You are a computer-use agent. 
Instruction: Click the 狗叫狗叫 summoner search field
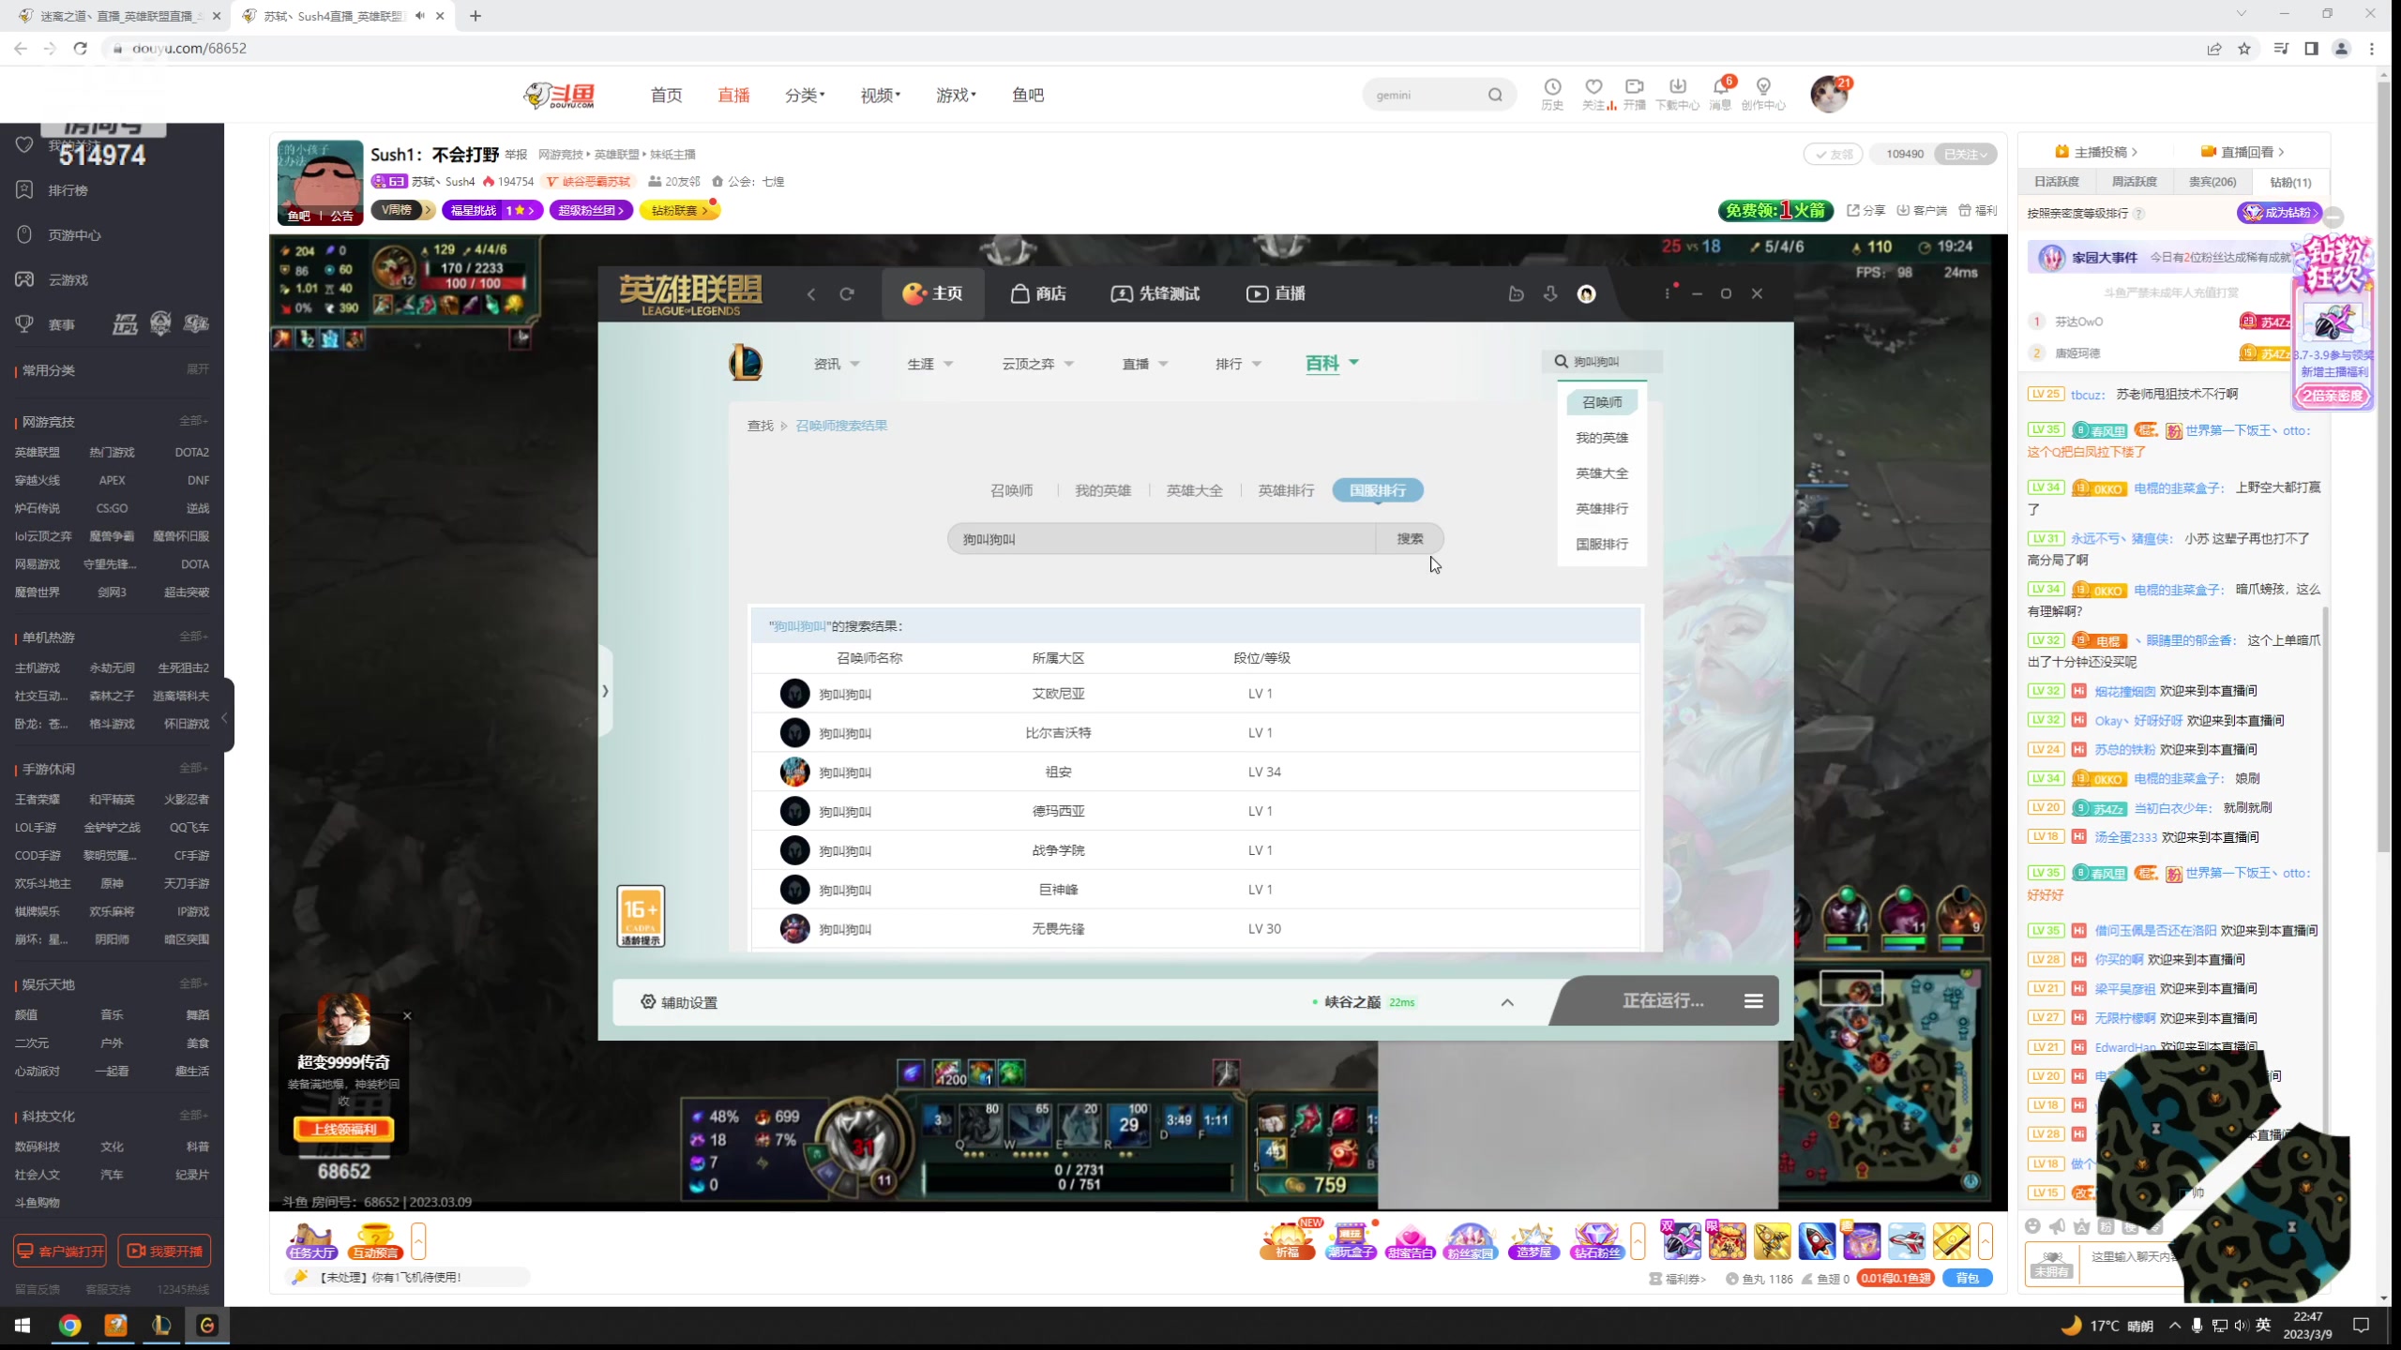[x=1160, y=539]
